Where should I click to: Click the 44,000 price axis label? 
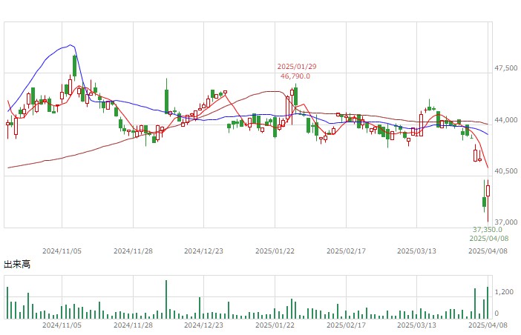click(505, 120)
